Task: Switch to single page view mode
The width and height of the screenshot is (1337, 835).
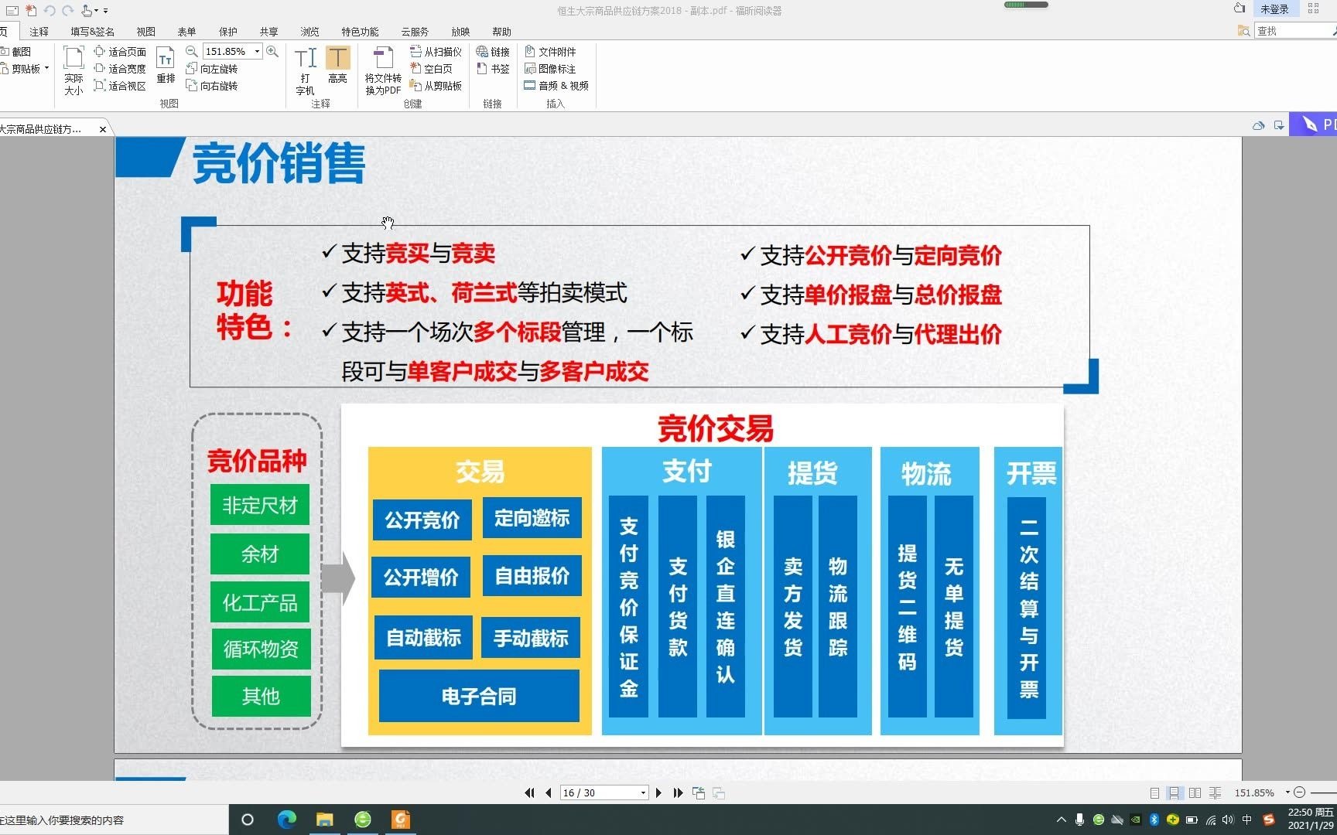Action: click(x=1154, y=792)
